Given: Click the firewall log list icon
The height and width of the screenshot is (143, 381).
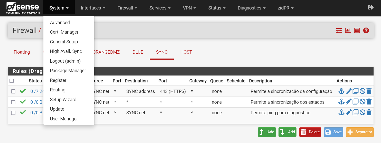Looking at the screenshot, I should coord(357,31).
